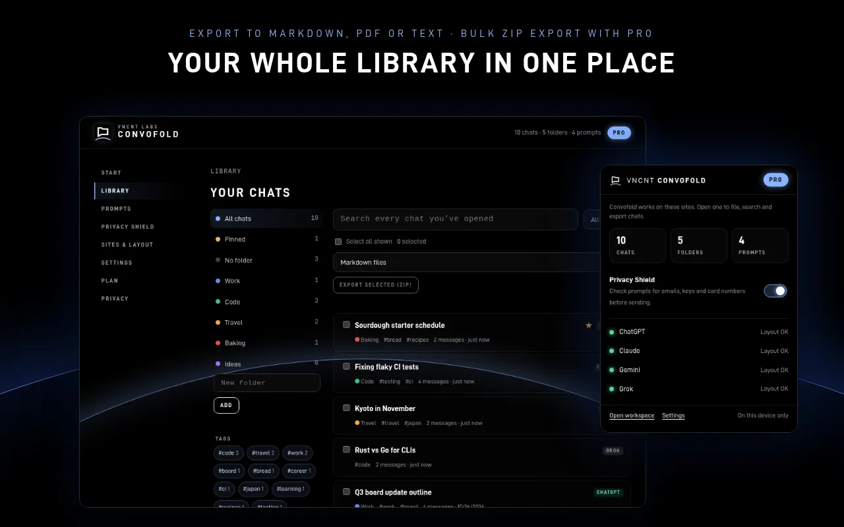The image size is (844, 527).
Task: Select the Baking folder
Action: (266, 343)
